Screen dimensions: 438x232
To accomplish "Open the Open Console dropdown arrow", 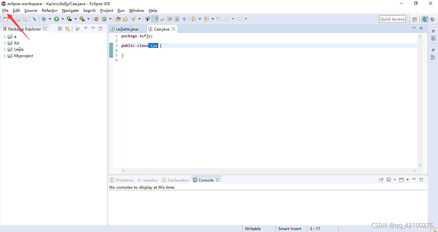I will click(407, 180).
